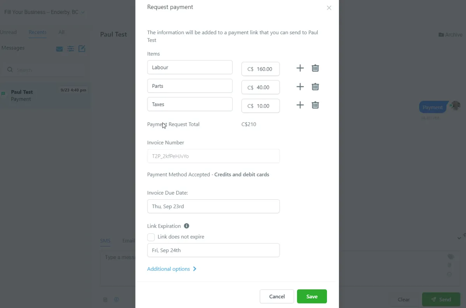Remove the Taxes item row
Image resolution: width=466 pixels, height=308 pixels.
pyautogui.click(x=315, y=105)
